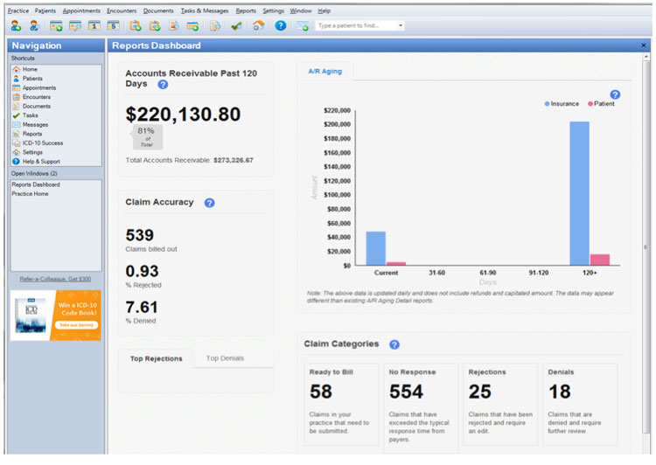Open the No Response card showing 554
The width and height of the screenshot is (656, 465).
421,407
